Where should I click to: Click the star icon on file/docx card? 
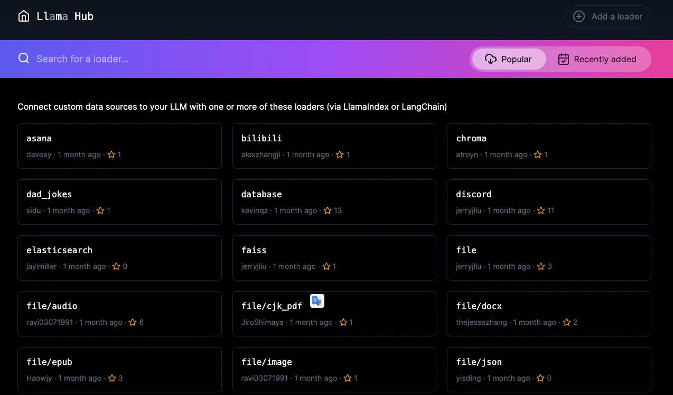tap(567, 322)
